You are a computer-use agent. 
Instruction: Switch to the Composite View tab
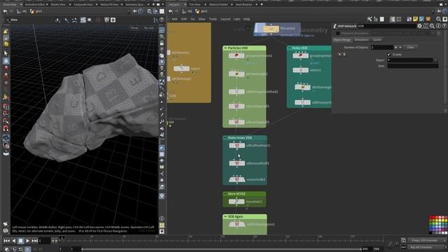click(x=83, y=5)
